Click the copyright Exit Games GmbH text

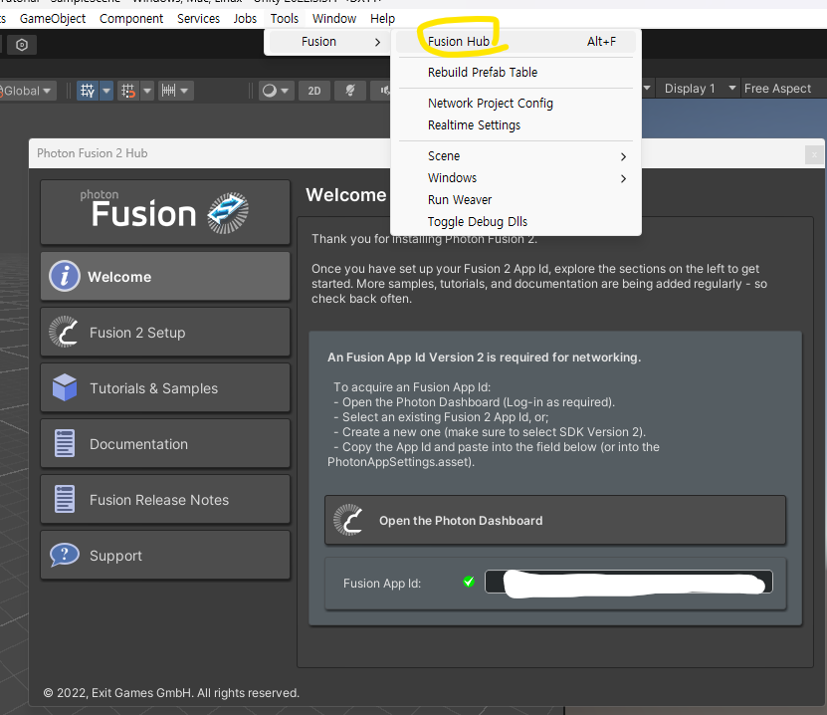click(x=171, y=693)
